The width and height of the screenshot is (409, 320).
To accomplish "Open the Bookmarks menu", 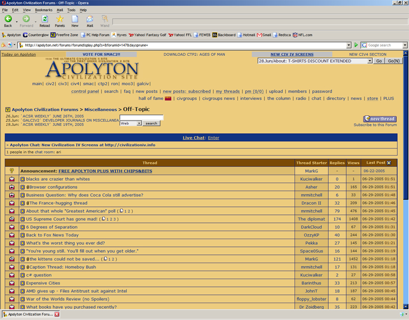I will pos(43,10).
